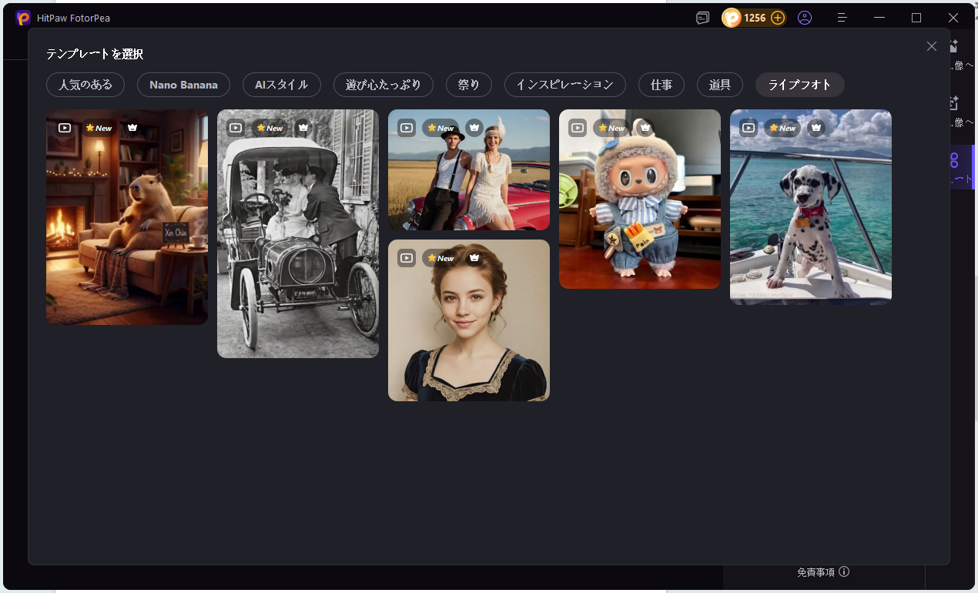Switch to the Nano Banana tab

click(183, 85)
